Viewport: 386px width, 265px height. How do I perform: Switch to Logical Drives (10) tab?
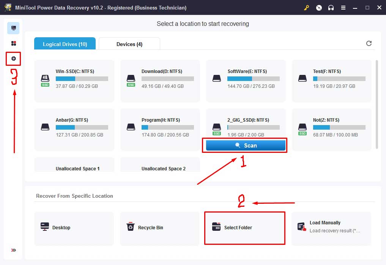pyautogui.click(x=65, y=44)
